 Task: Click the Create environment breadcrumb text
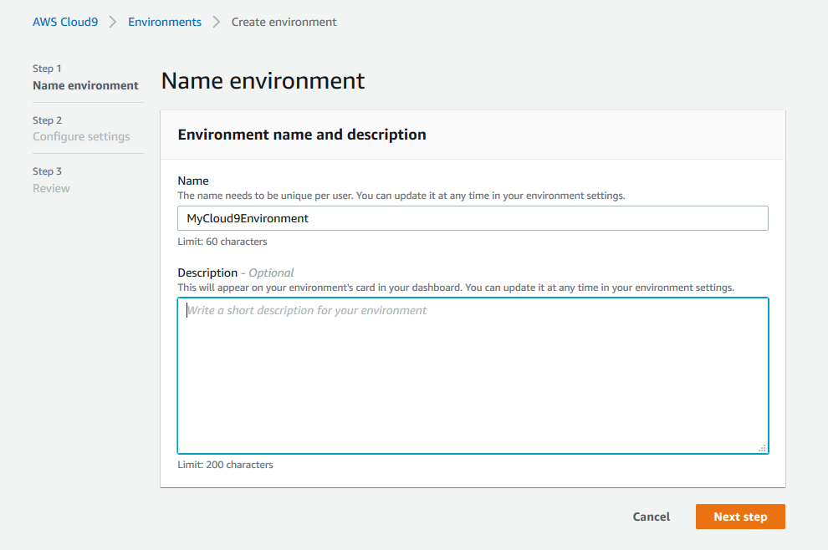tap(284, 23)
